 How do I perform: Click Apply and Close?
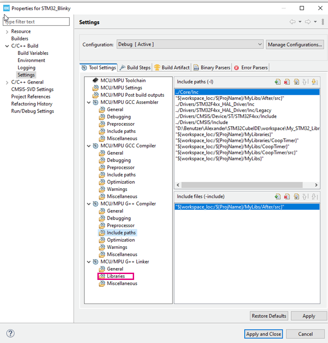coord(264,334)
